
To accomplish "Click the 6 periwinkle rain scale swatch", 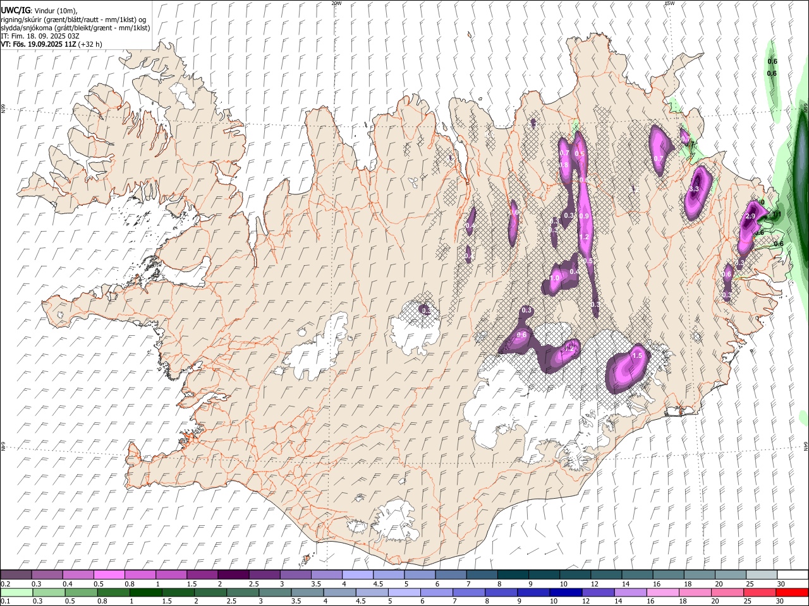I will (x=436, y=593).
